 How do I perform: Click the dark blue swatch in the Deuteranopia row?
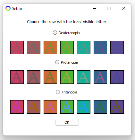(x=100, y=48)
